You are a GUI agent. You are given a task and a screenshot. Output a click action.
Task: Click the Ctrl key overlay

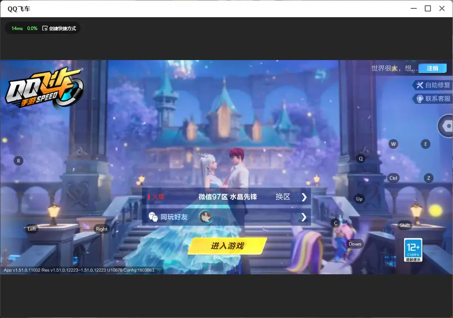pos(393,178)
